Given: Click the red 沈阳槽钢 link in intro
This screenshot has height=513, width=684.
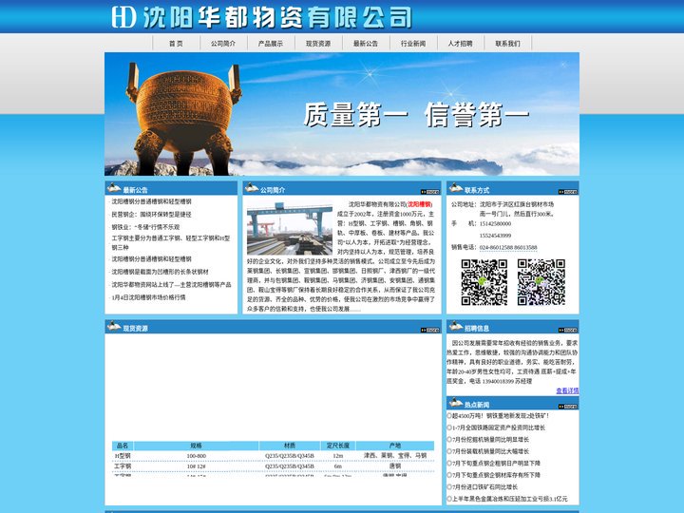Looking at the screenshot, I should pos(419,204).
